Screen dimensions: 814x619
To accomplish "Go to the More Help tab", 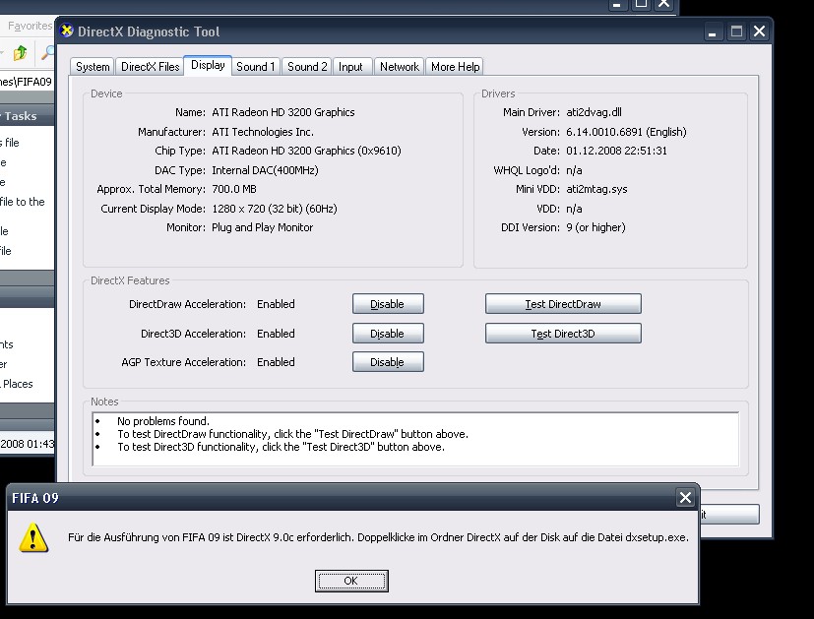I will (455, 67).
